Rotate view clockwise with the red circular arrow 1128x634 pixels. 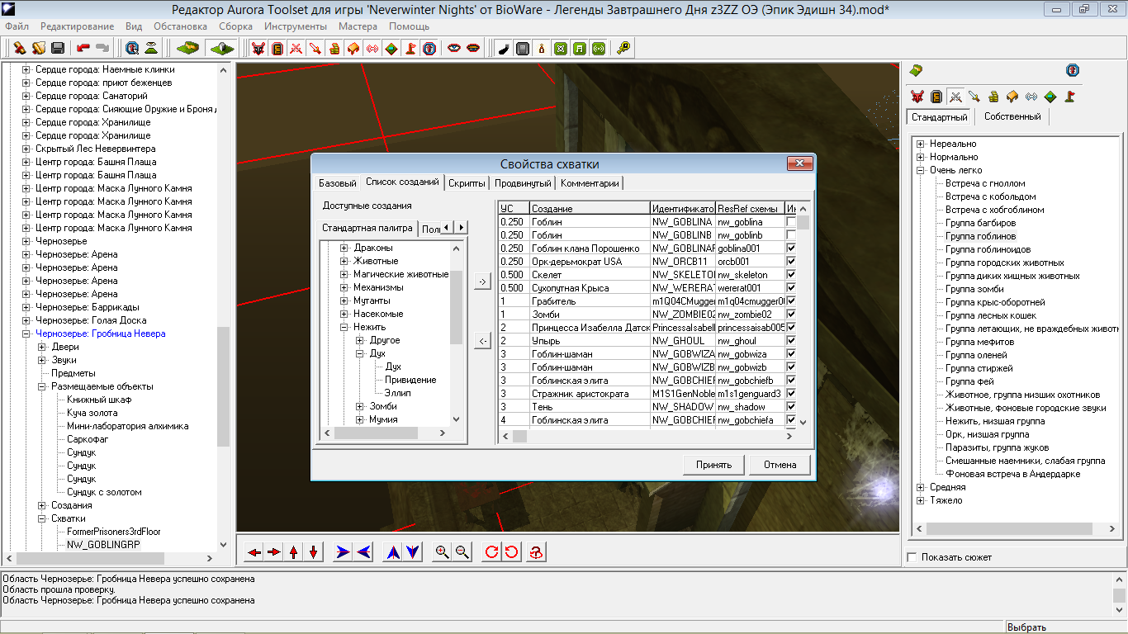click(492, 552)
